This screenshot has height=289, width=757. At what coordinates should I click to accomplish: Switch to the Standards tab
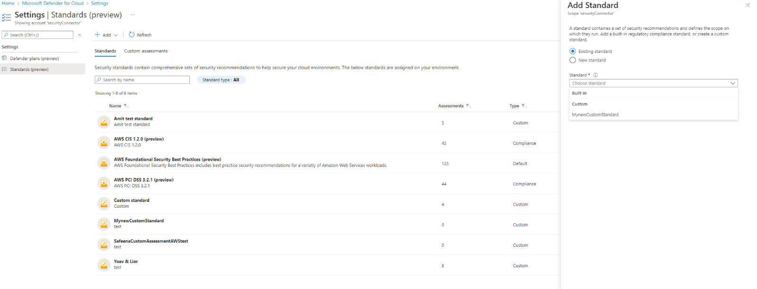coord(105,51)
